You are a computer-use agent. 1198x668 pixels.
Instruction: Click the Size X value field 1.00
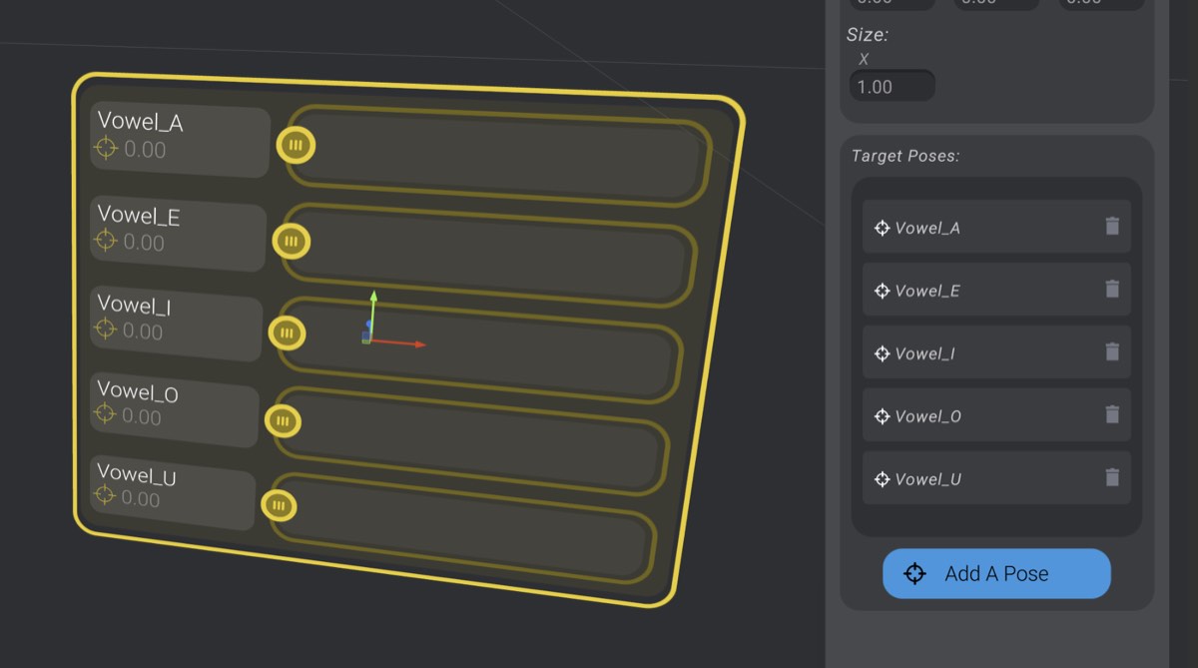tap(893, 86)
